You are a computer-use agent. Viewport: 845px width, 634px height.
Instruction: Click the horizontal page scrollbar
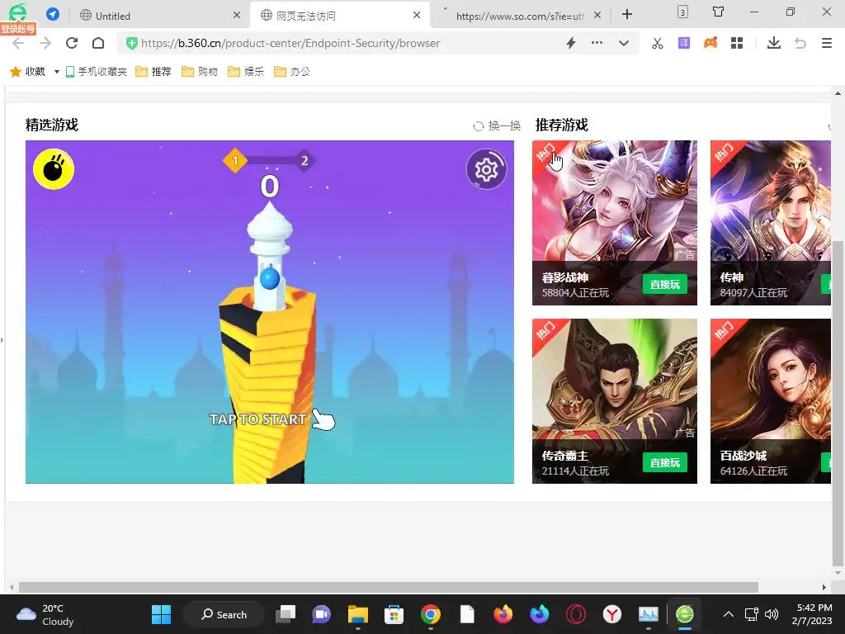coord(388,587)
